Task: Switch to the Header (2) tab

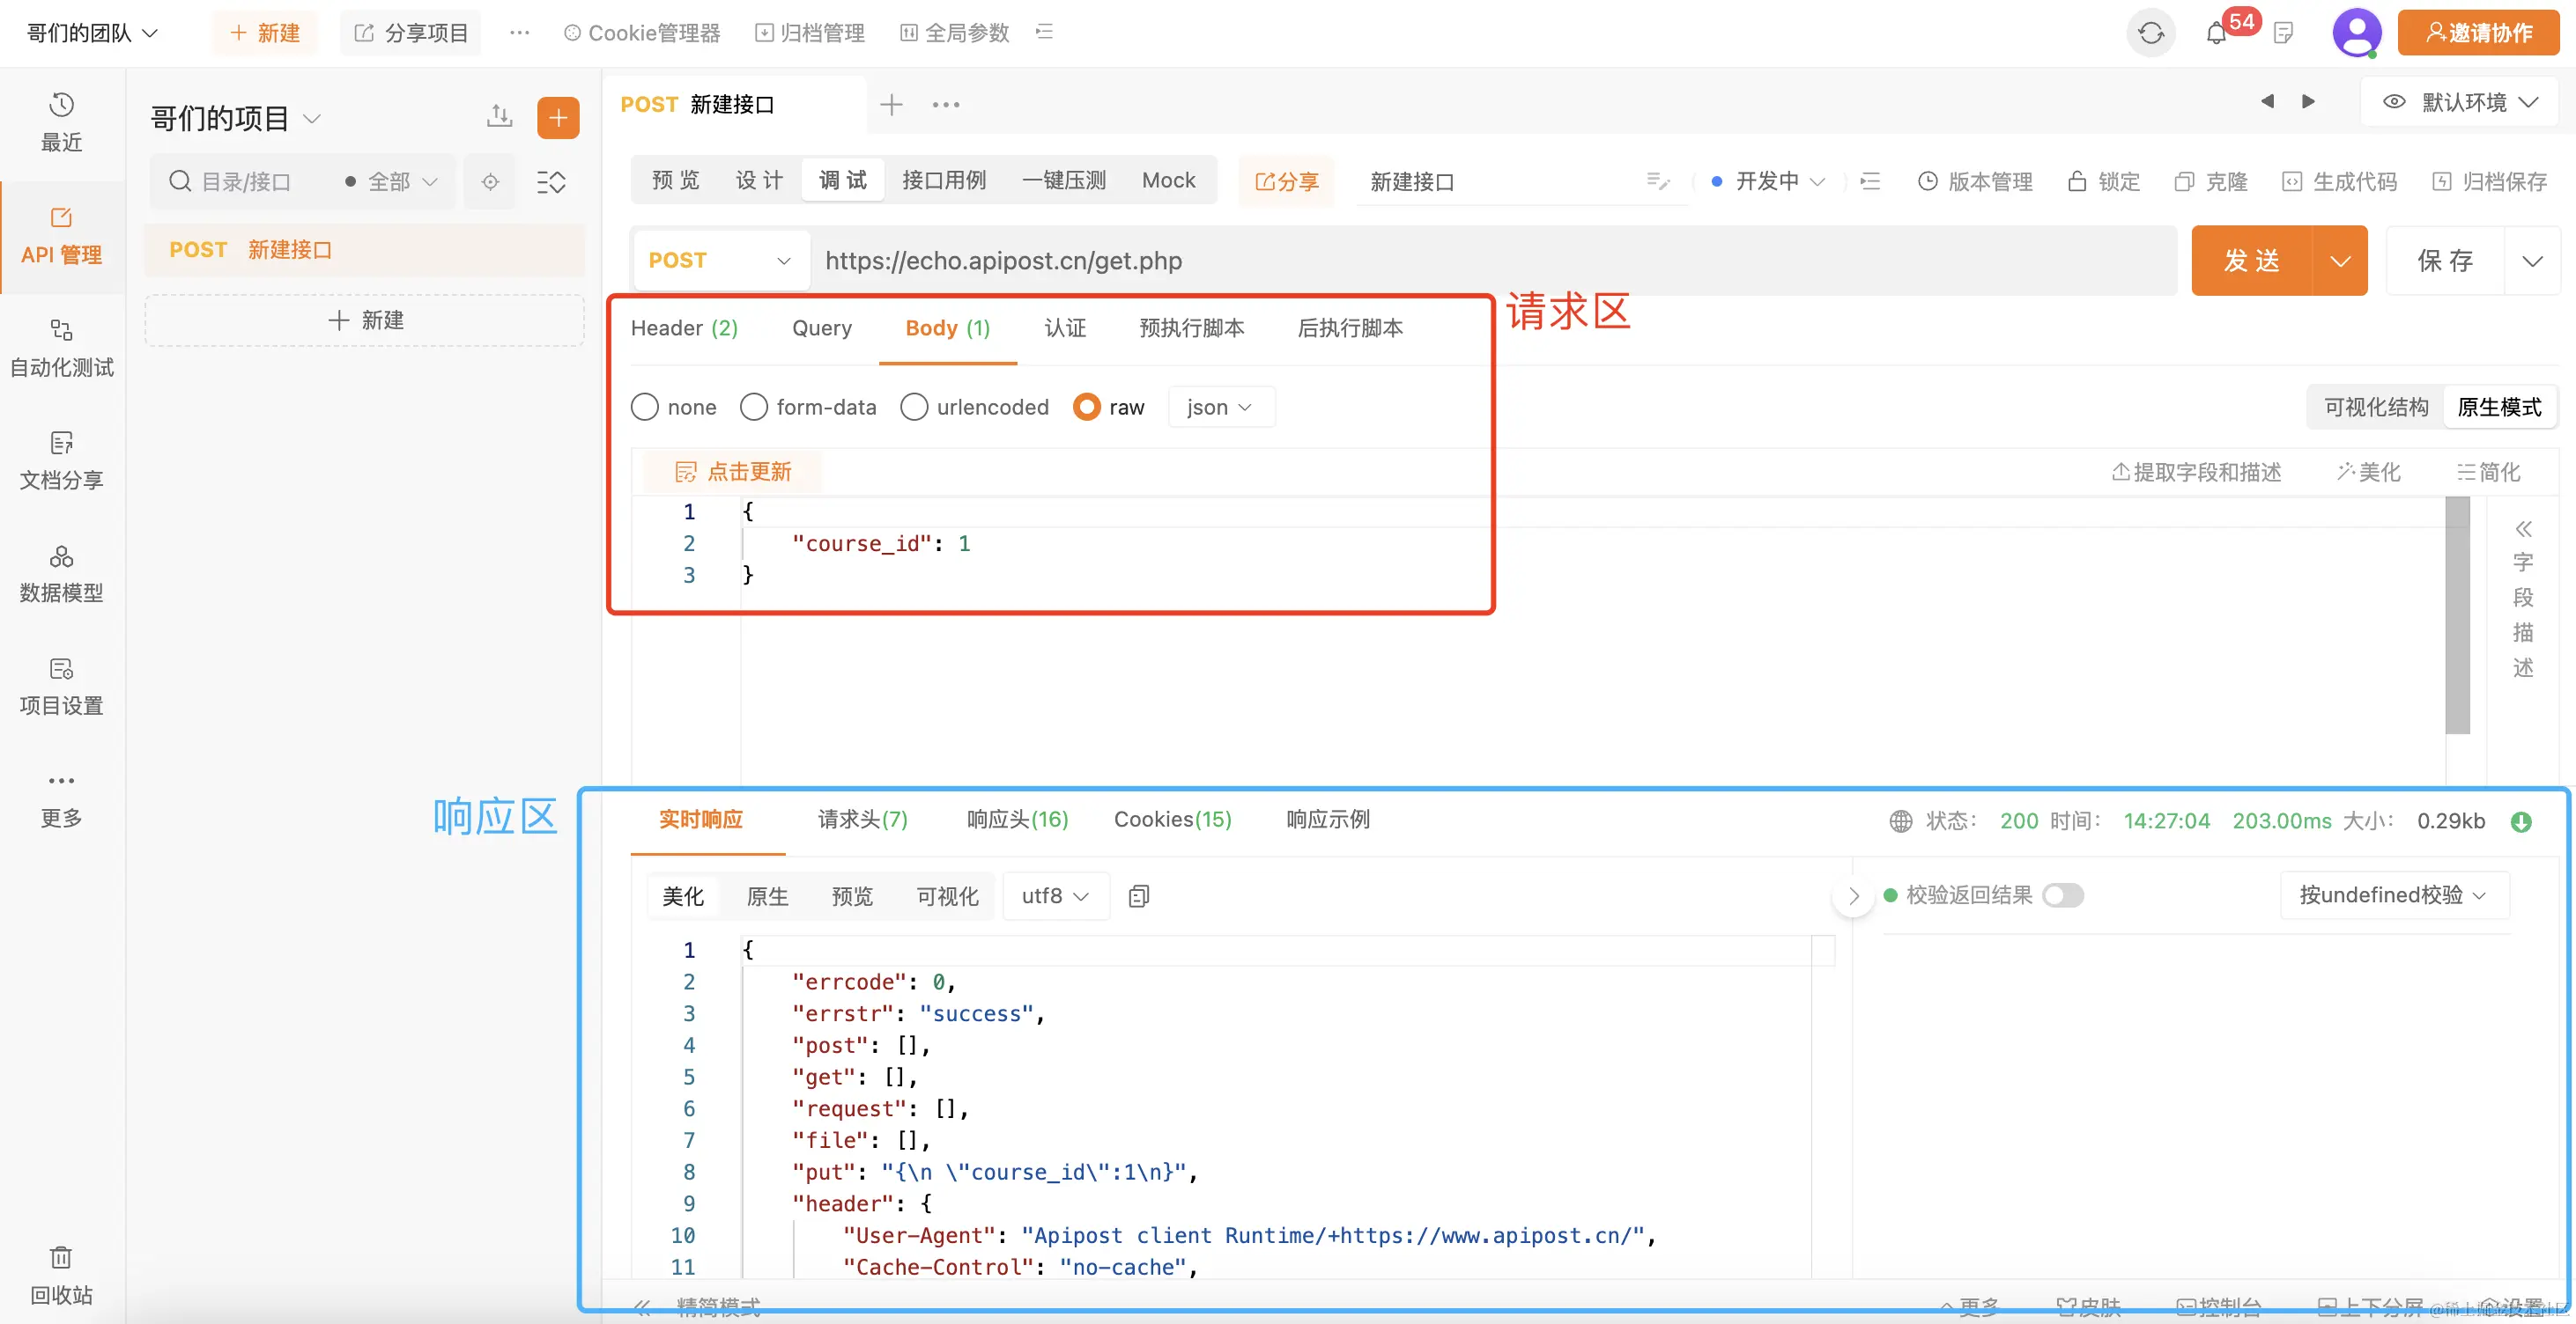Action: click(x=684, y=327)
